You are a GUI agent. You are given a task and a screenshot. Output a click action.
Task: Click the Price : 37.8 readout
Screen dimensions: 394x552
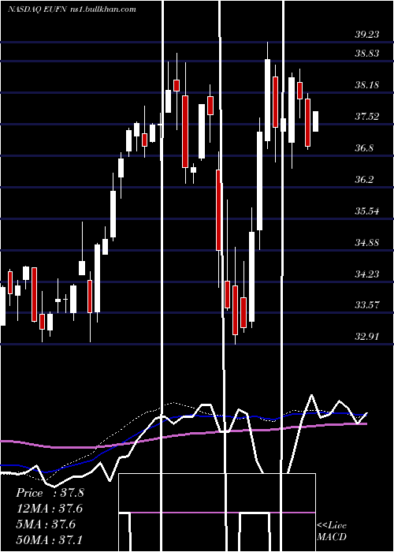click(x=50, y=493)
